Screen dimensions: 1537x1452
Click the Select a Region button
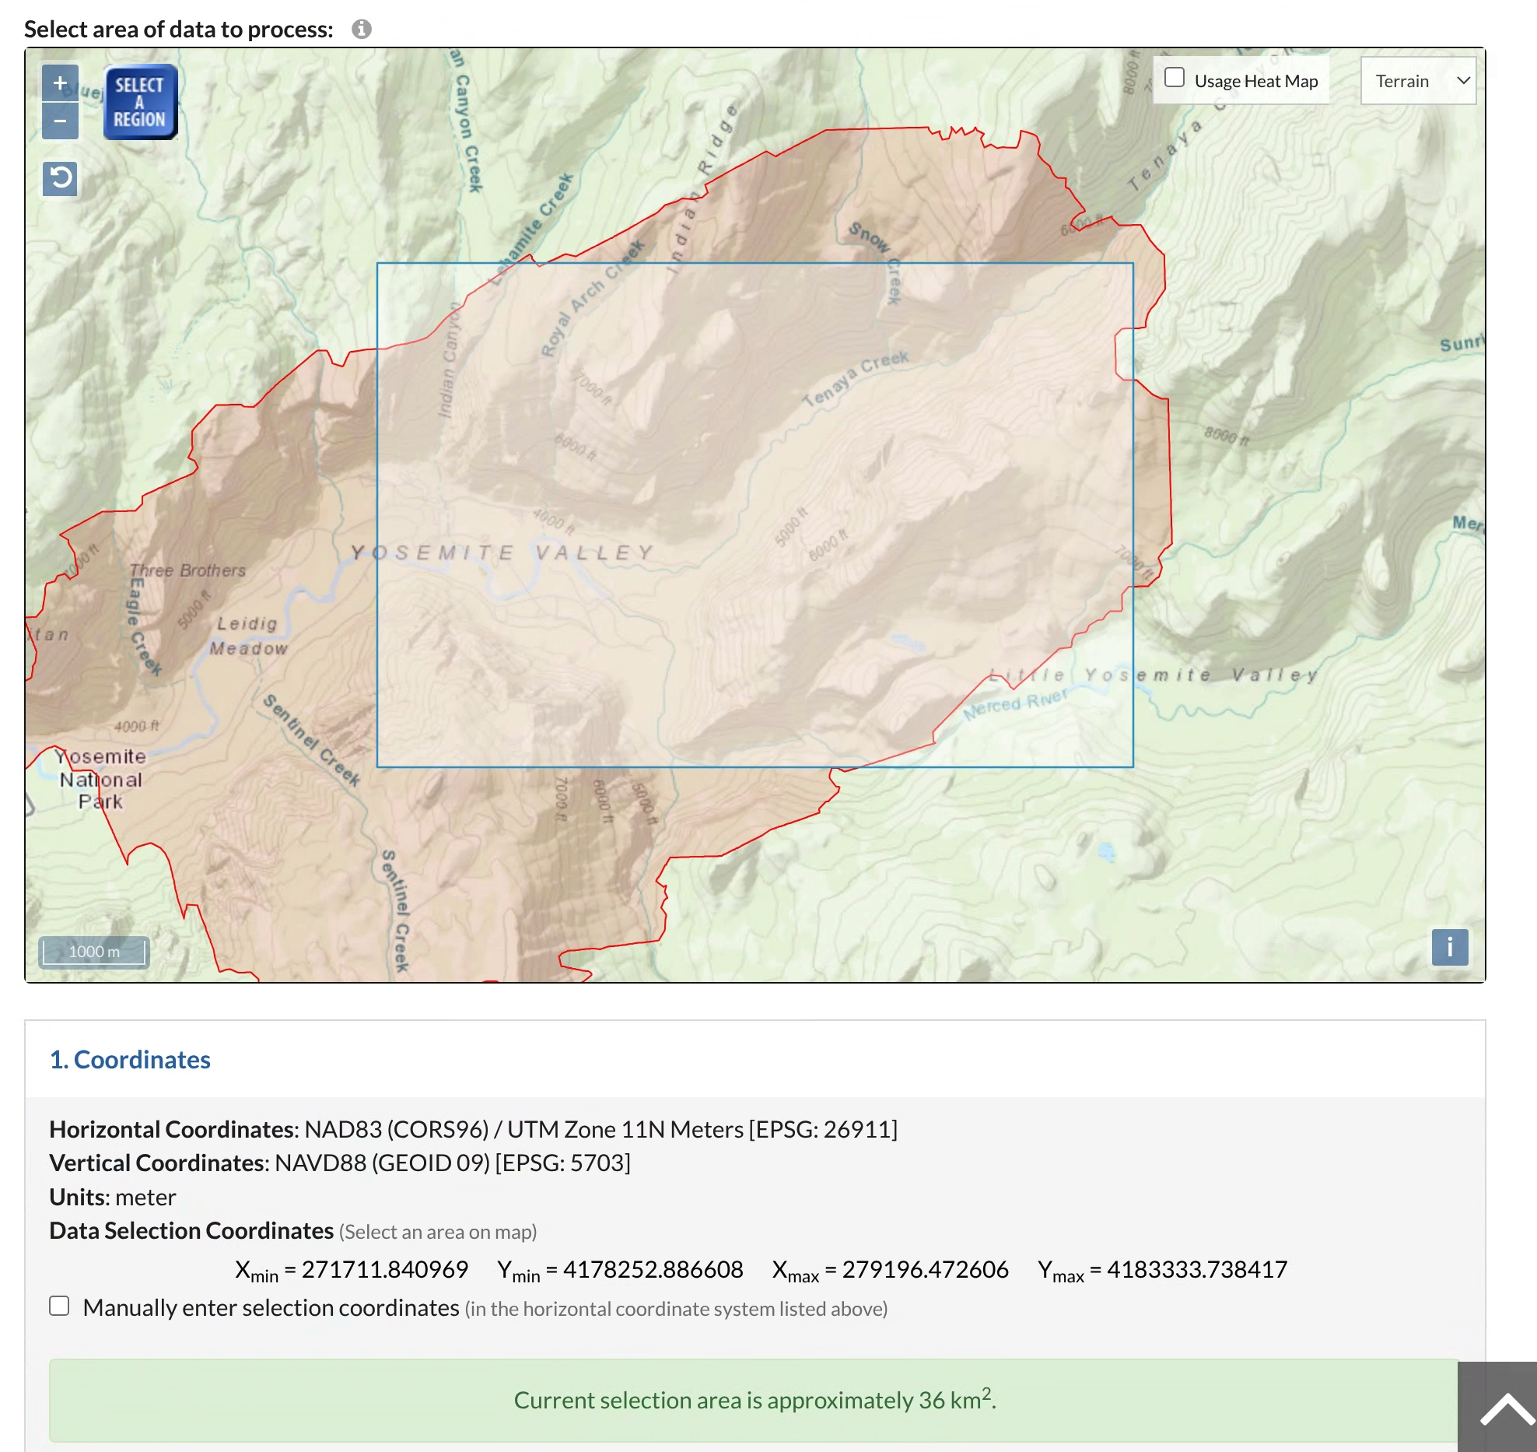[140, 102]
